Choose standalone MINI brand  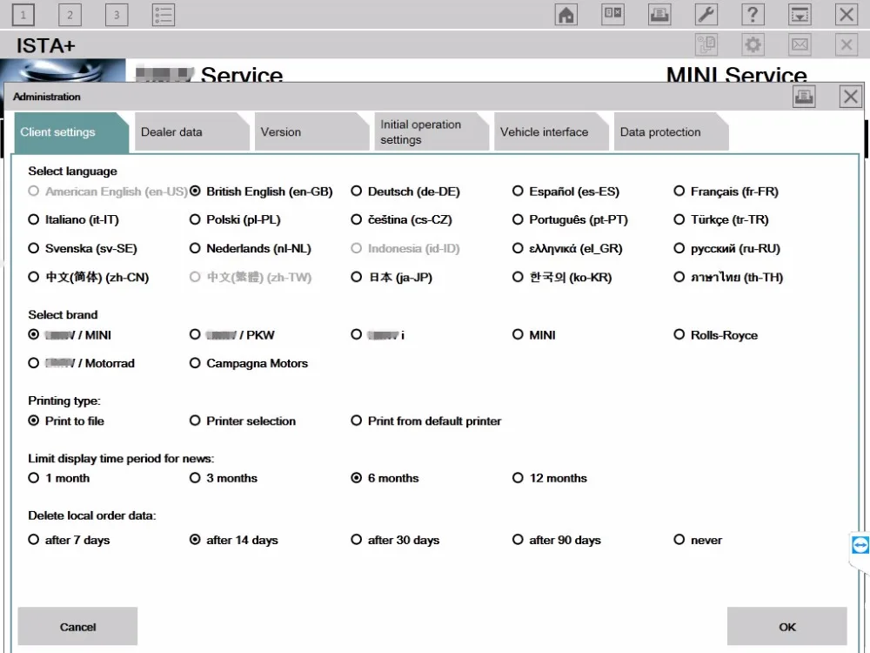pos(534,335)
